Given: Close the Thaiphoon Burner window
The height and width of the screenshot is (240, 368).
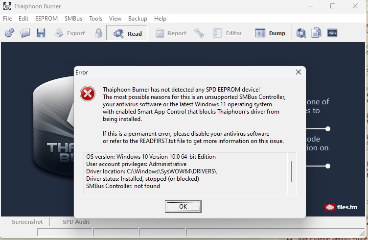Looking at the screenshot, I should click(x=355, y=6).
